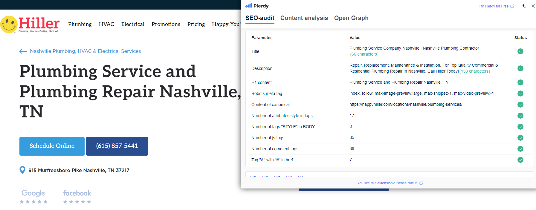The width and height of the screenshot is (536, 210).
Task: Click the green status check for Title
Action: (x=520, y=51)
